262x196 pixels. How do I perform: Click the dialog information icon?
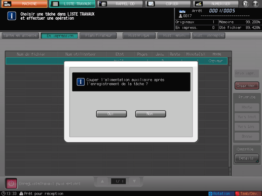pos(81,82)
